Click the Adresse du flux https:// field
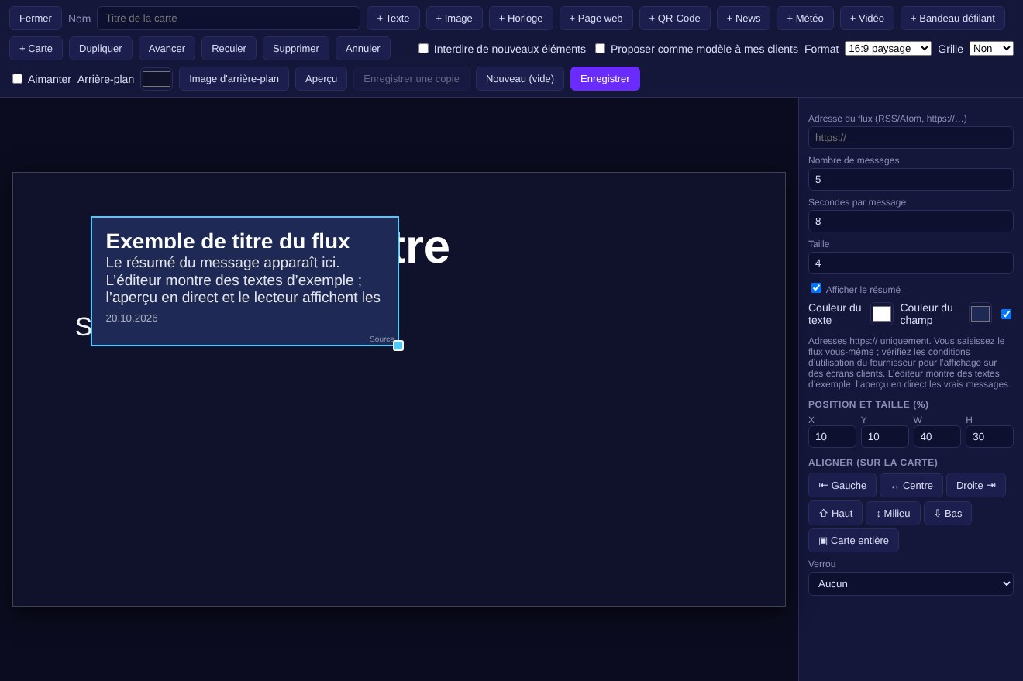 click(911, 137)
